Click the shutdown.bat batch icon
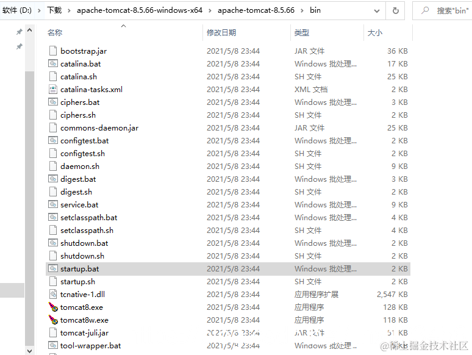472x355 pixels. [53, 243]
